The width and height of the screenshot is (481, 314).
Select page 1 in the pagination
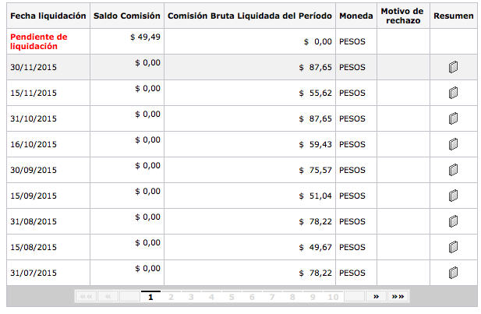coord(150,297)
